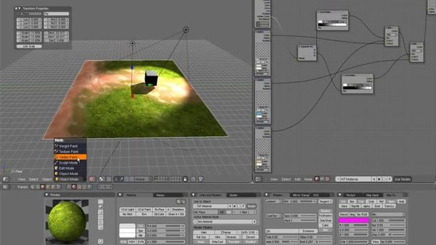Switch to Sculpt Mode in the Mode menu

[x=68, y=163]
